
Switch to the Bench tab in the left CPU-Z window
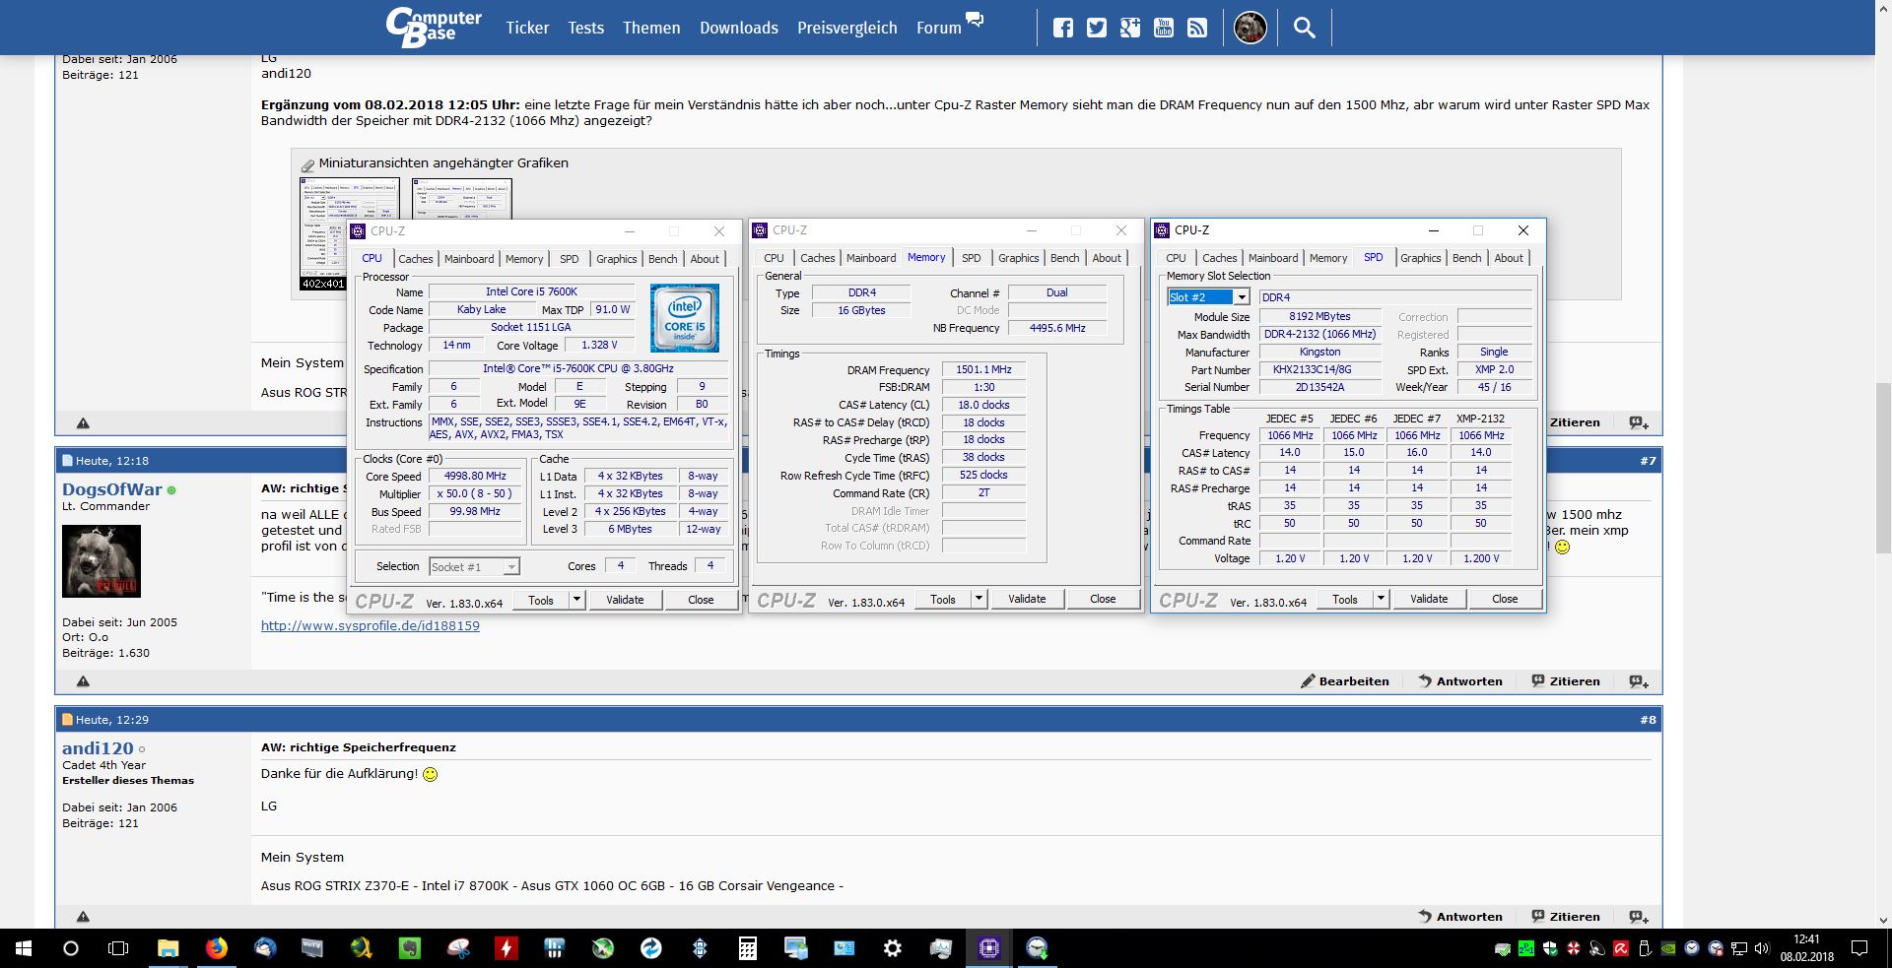tap(662, 259)
